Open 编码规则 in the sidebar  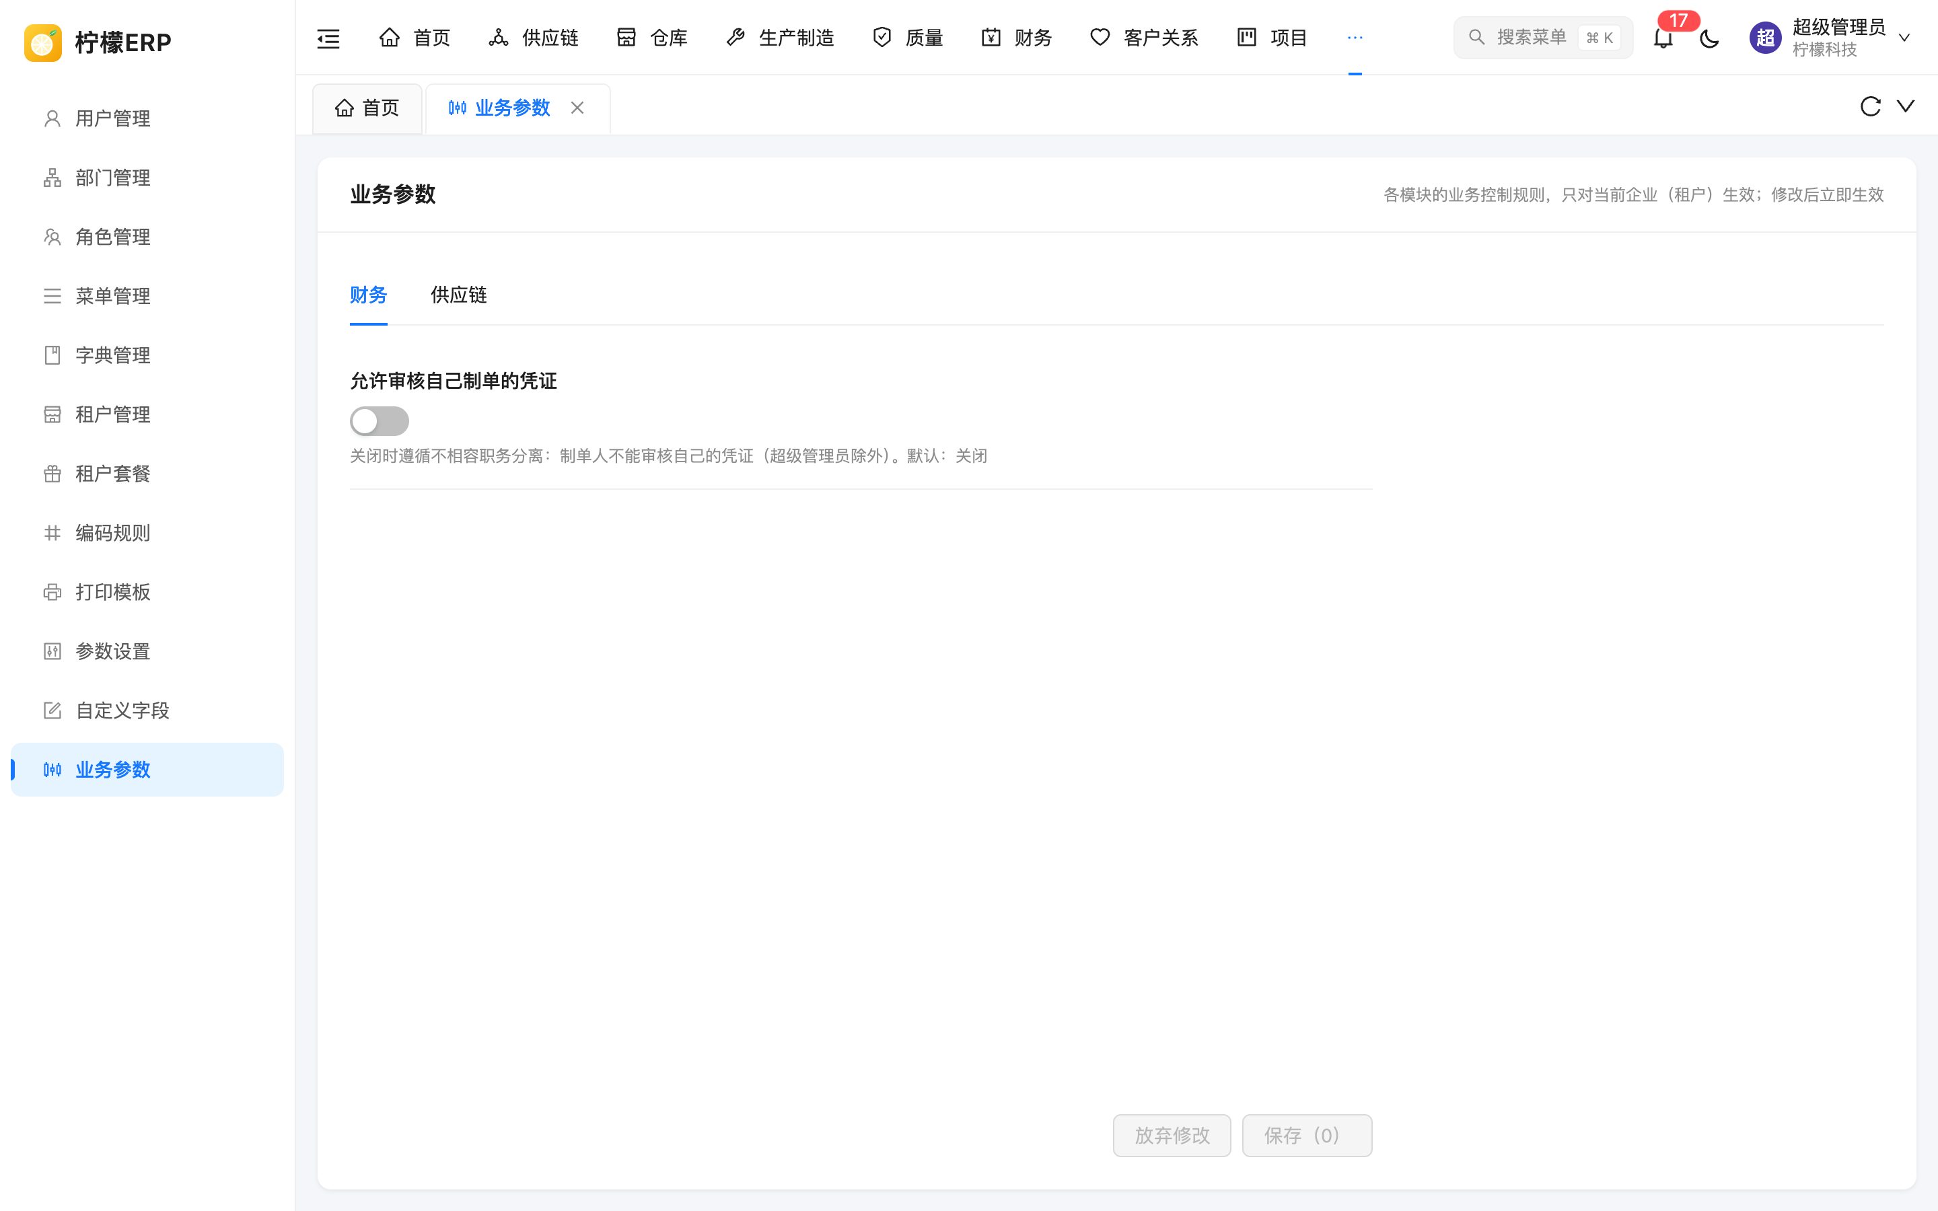pyautogui.click(x=147, y=534)
